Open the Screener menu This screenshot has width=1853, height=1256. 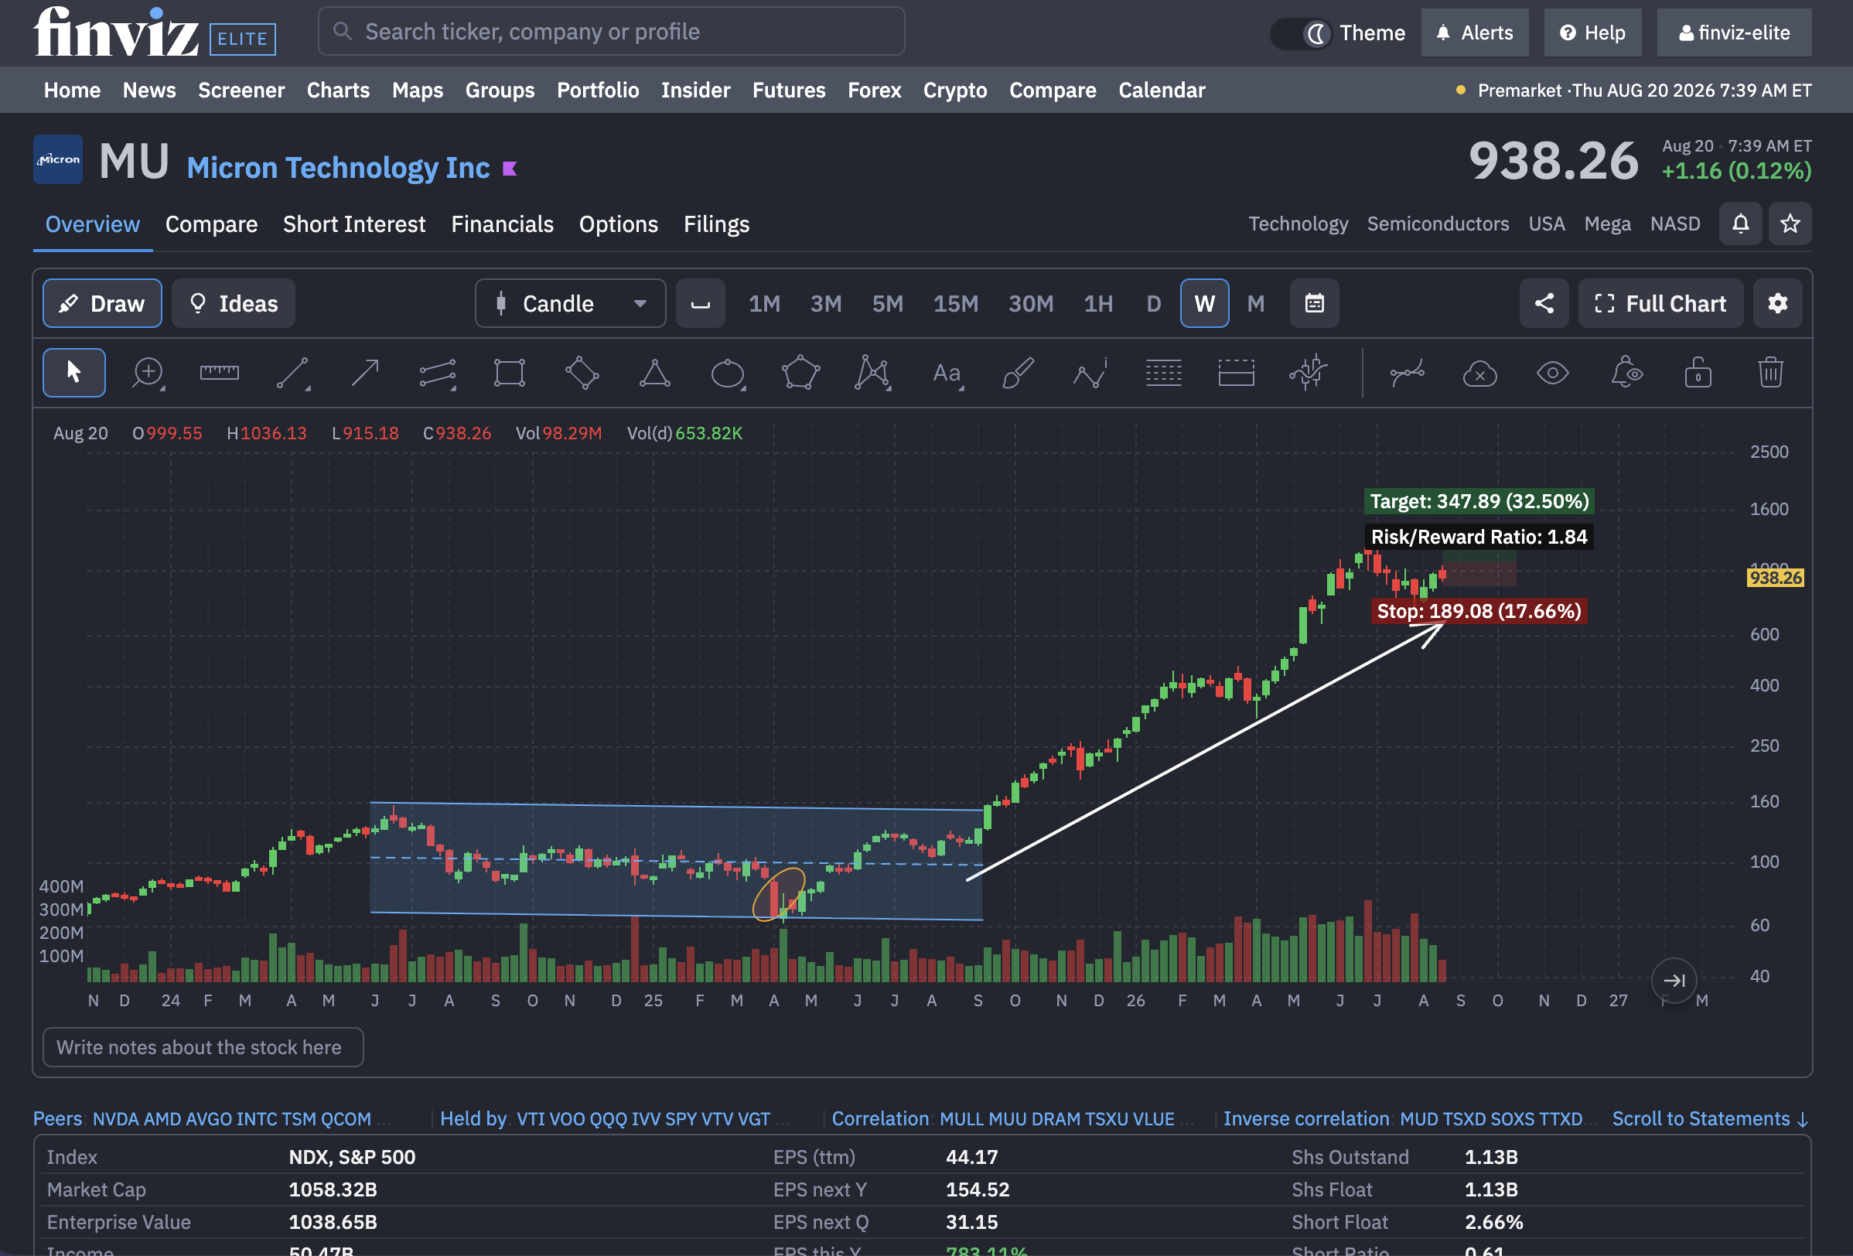tap(241, 90)
